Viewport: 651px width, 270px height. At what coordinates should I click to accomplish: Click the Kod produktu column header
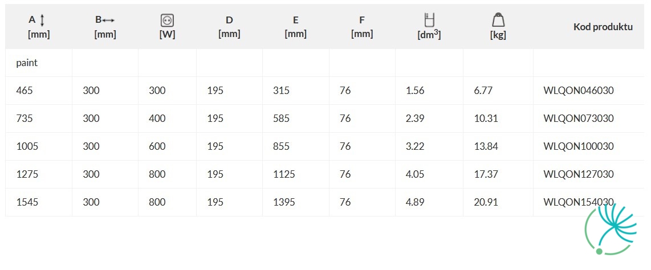[603, 27]
